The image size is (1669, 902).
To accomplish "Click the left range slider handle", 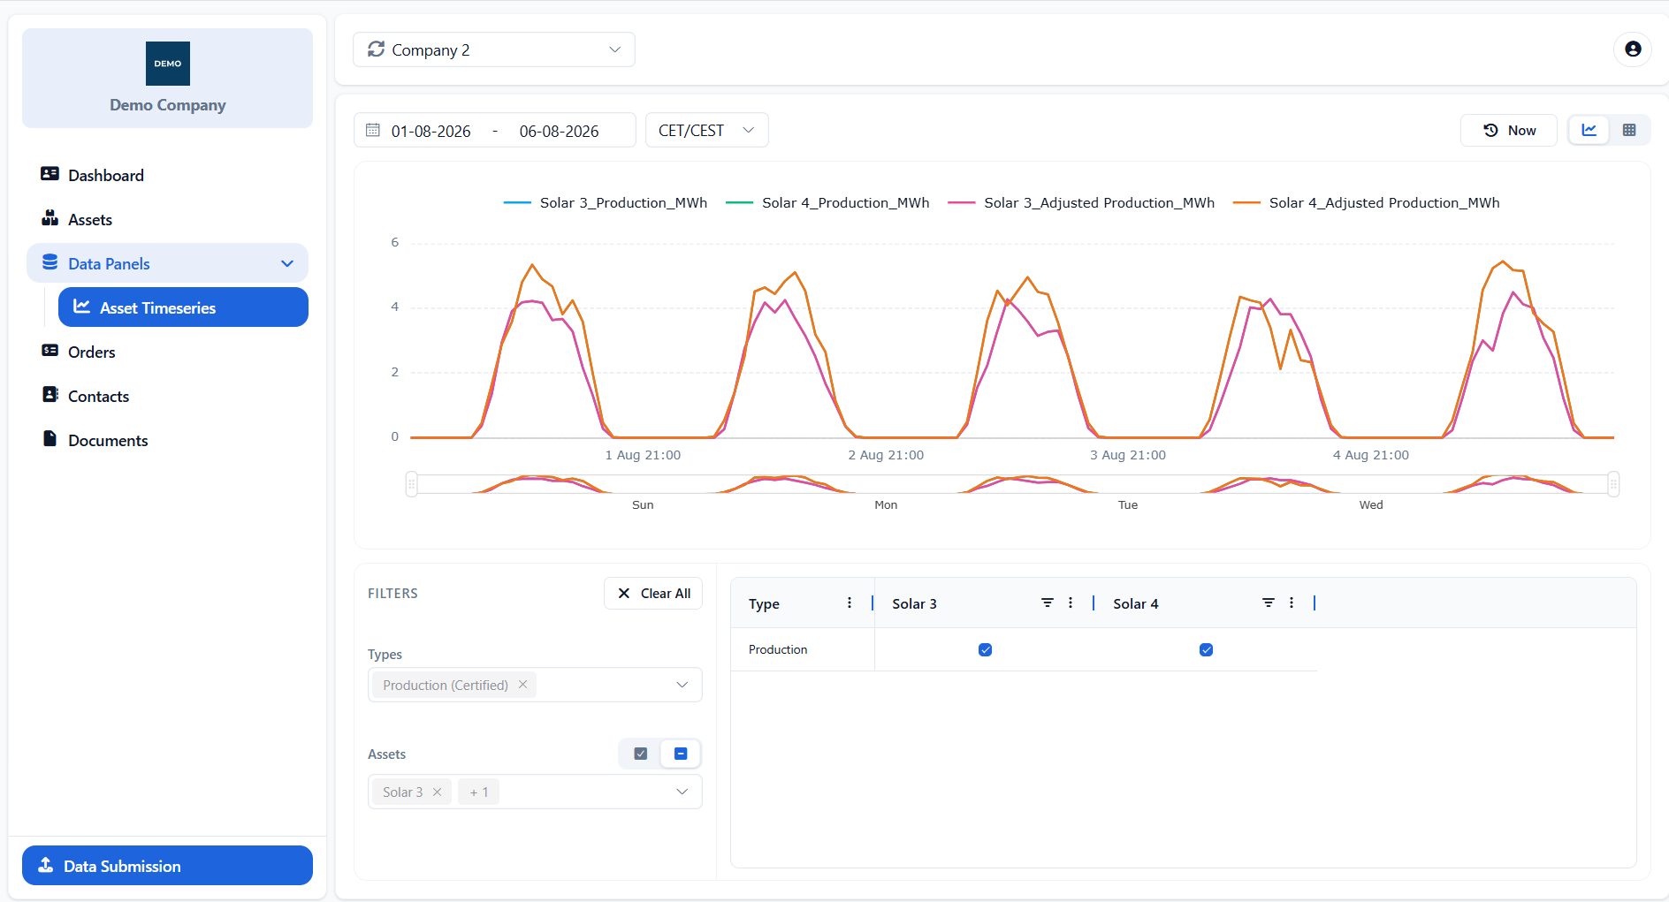I will point(411,484).
